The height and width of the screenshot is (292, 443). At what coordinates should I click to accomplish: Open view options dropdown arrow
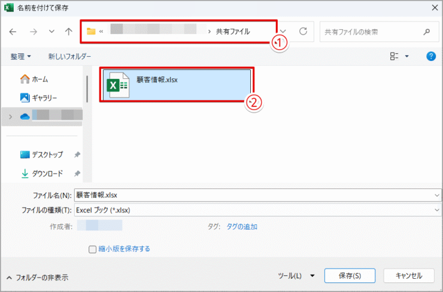[x=407, y=56]
